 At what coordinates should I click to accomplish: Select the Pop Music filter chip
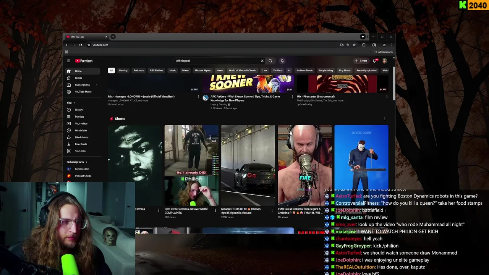(345, 70)
